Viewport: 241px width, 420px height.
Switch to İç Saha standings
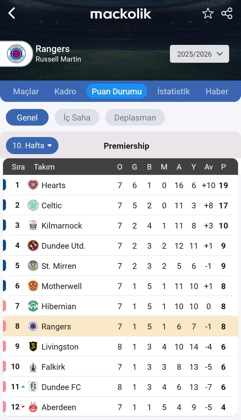77,117
